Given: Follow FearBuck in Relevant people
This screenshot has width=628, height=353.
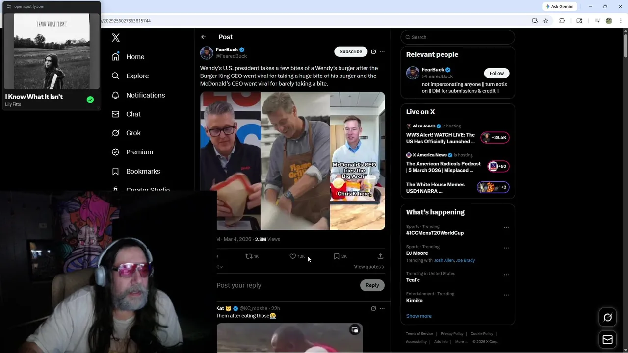Looking at the screenshot, I should tap(497, 73).
